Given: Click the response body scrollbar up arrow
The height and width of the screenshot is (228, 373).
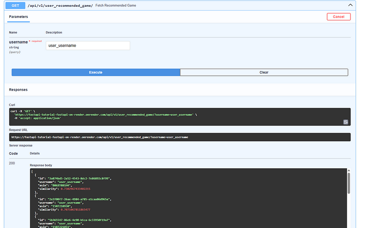Looking at the screenshot, I should pos(349,172).
